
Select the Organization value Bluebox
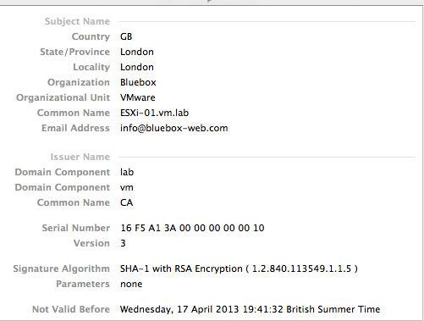pyautogui.click(x=138, y=82)
